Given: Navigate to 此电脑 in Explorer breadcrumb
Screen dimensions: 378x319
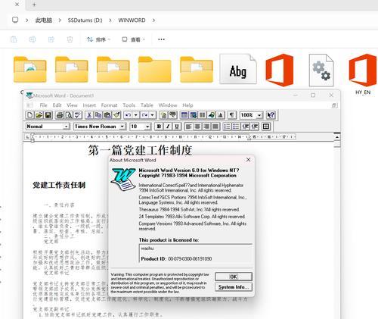Looking at the screenshot, I should click(x=44, y=20).
